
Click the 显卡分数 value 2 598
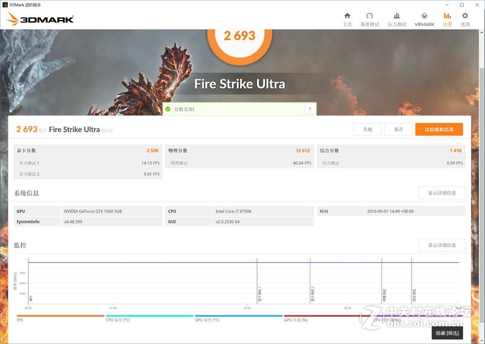point(152,151)
